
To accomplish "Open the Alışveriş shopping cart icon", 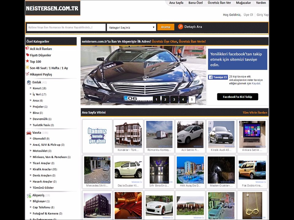I will point(29,196).
